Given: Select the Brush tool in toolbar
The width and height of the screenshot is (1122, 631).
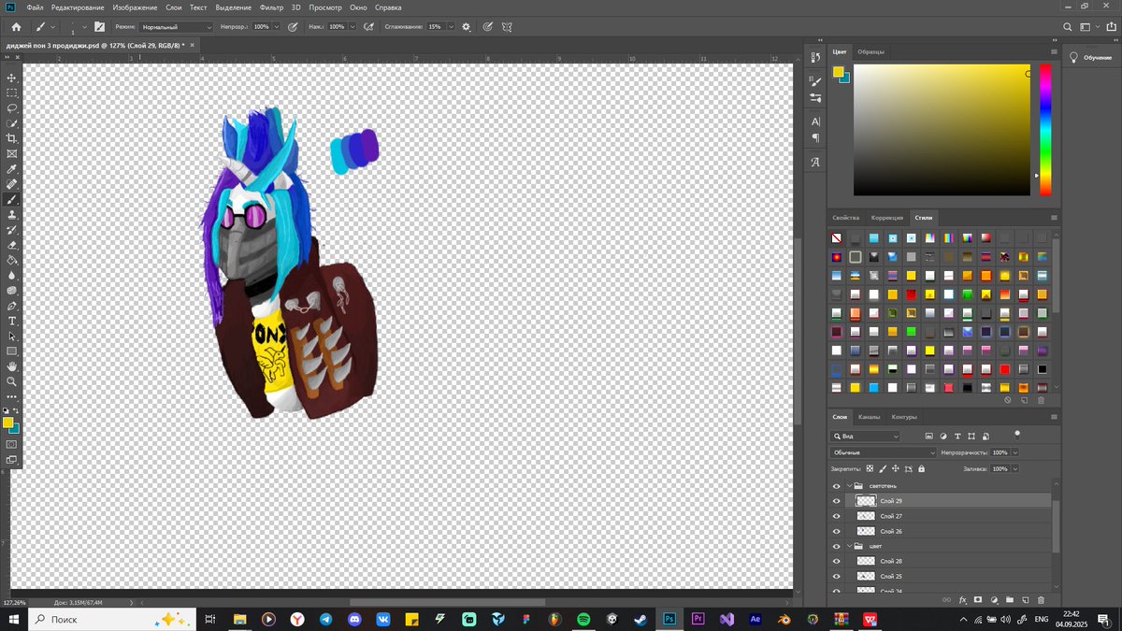Looking at the screenshot, I should tap(12, 199).
